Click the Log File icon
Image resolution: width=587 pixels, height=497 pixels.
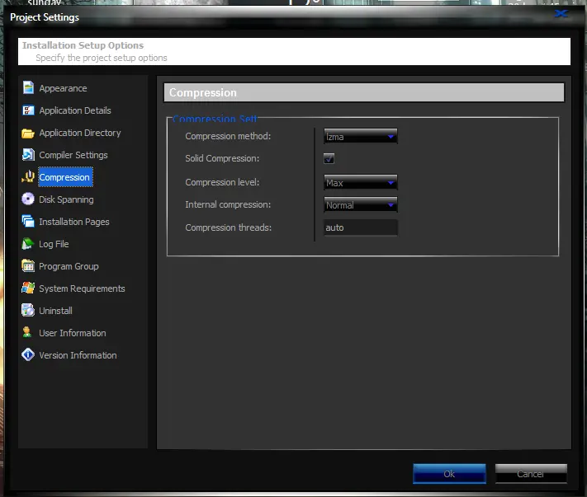click(x=28, y=244)
